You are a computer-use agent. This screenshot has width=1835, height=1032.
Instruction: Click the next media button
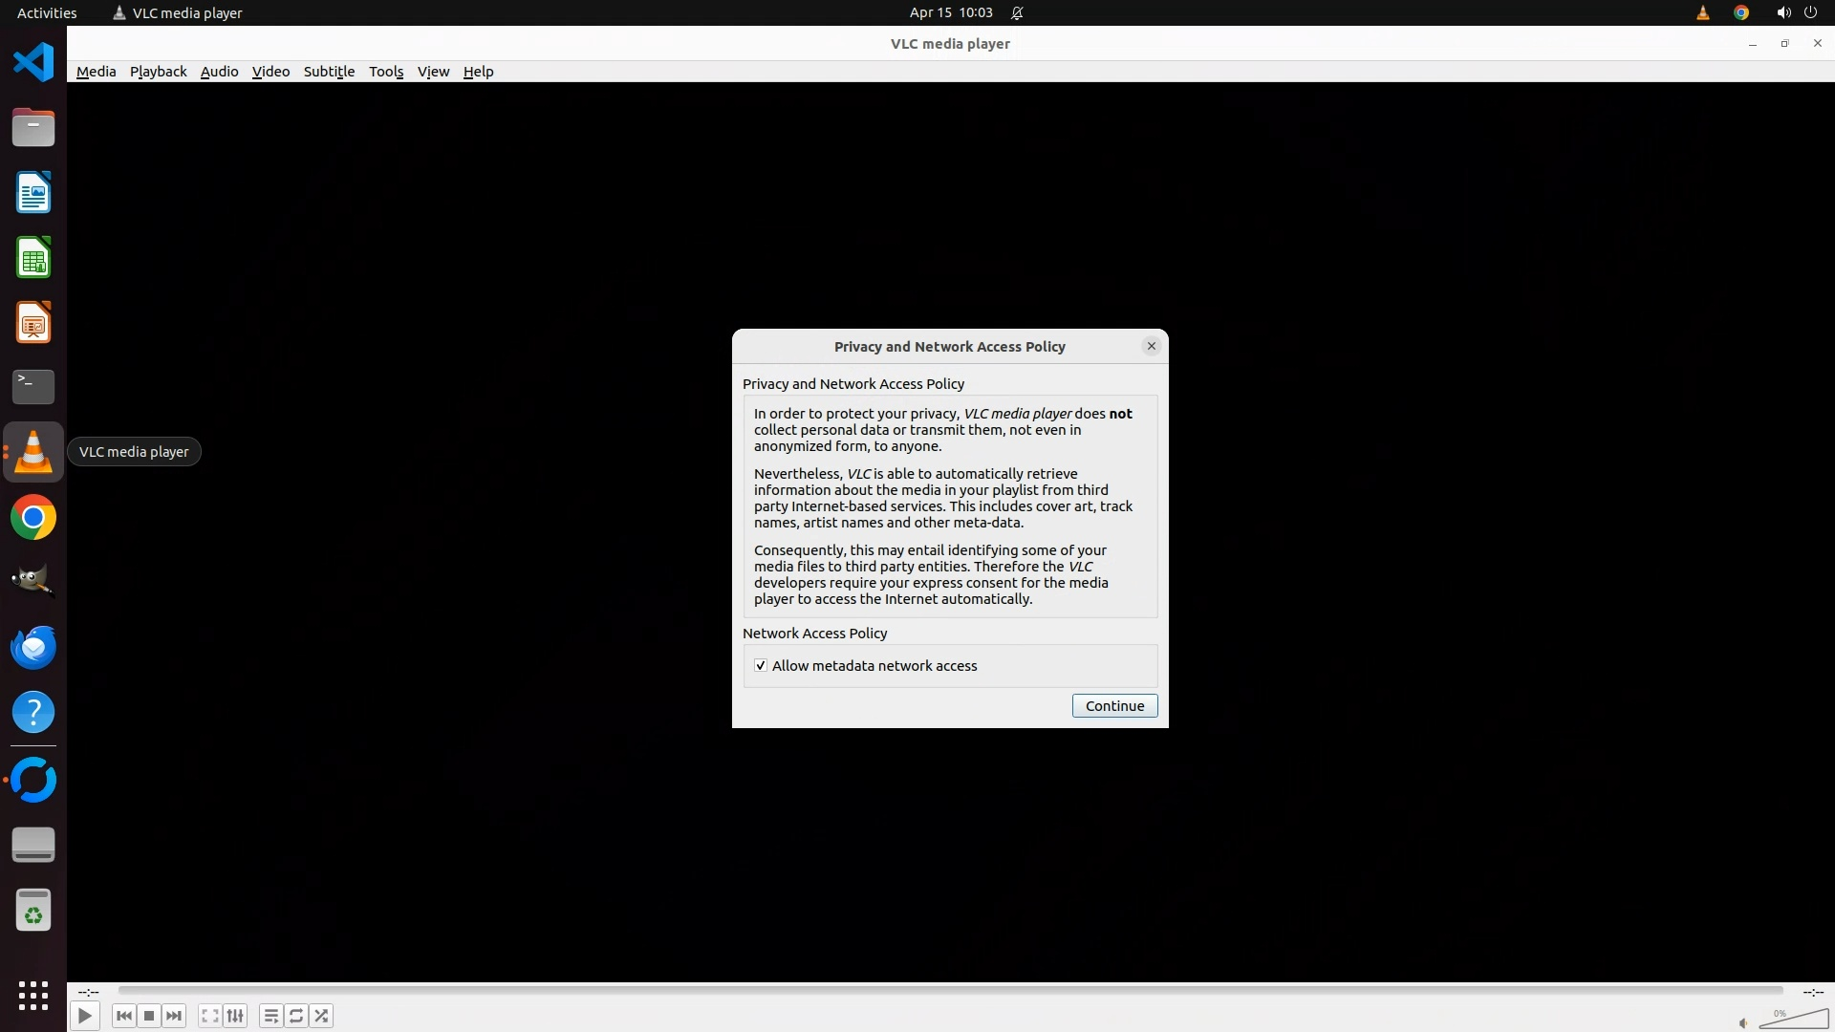tap(174, 1016)
